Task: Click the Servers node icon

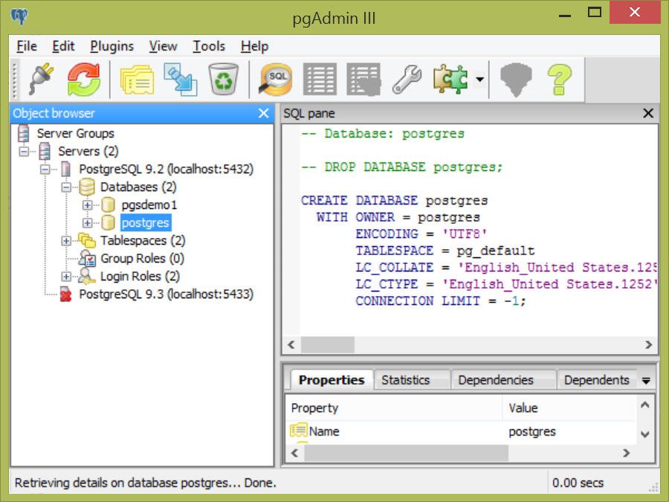Action: 45,151
